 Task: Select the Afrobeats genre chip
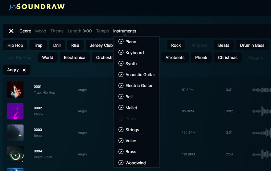click(175, 57)
